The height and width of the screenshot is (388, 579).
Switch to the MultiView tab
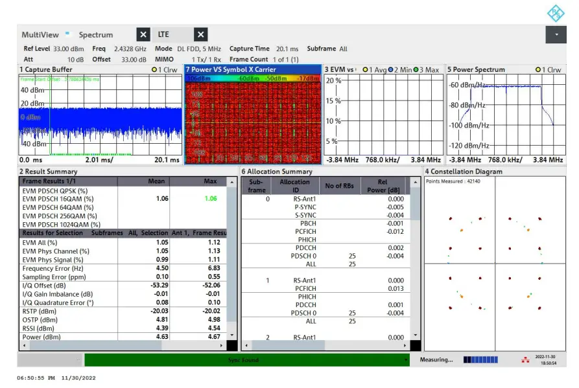(x=40, y=35)
